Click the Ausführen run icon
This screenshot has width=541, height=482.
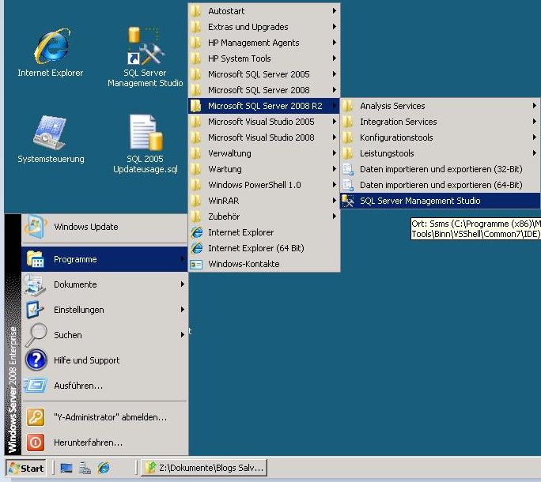35,385
